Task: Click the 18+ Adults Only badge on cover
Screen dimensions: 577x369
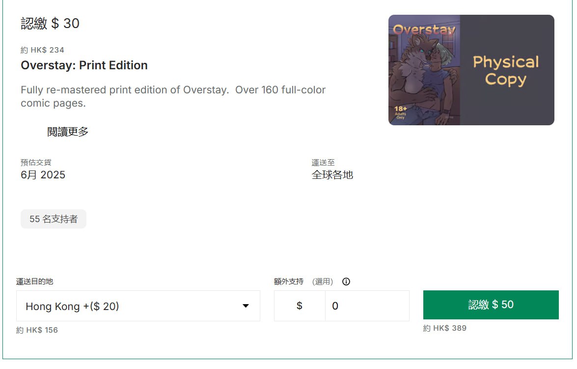Action: tap(400, 113)
